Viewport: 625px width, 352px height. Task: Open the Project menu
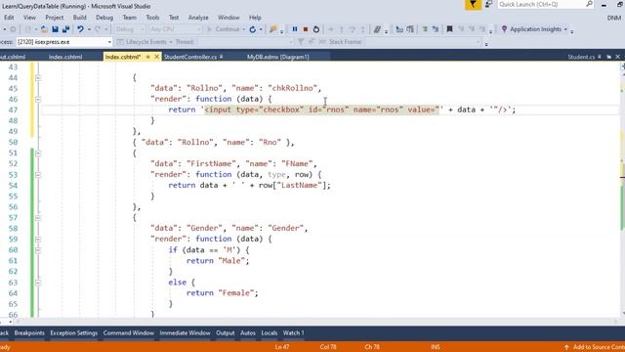point(55,18)
